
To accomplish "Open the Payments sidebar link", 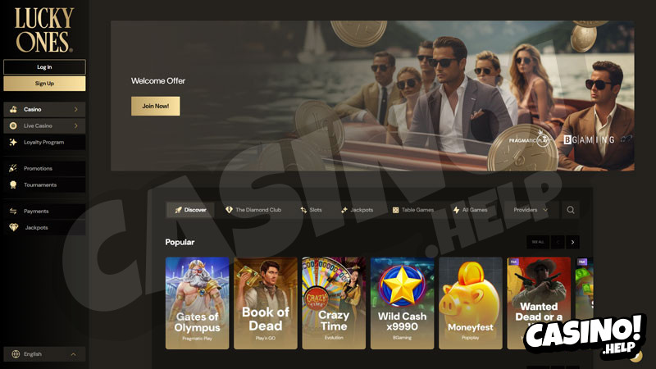I will tap(44, 211).
